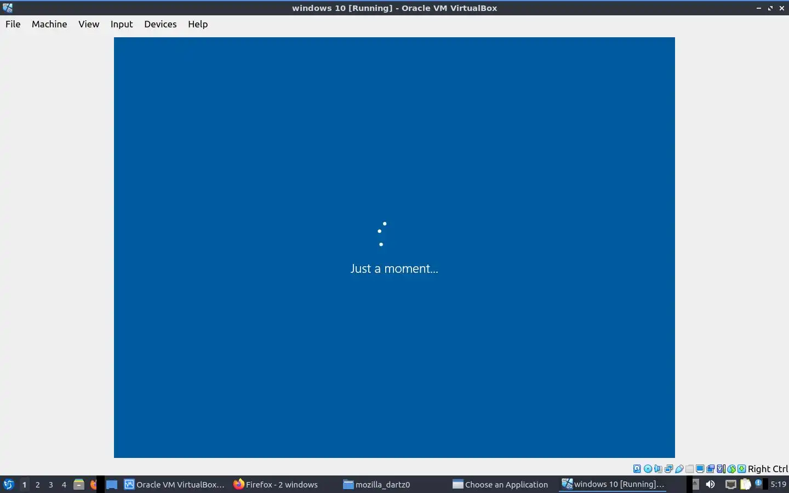Switch to workspace 1
This screenshot has height=493, width=789.
coord(24,484)
